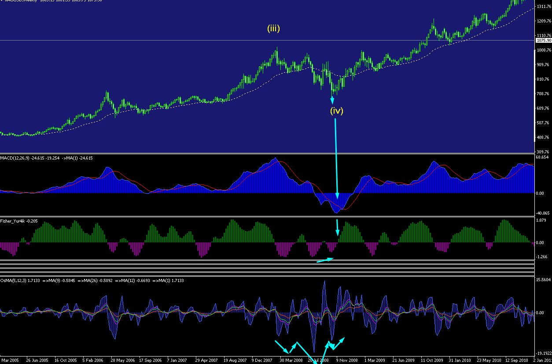552x364 pixels.
Task: Click the yellow (iv) wave label
Action: (x=337, y=111)
